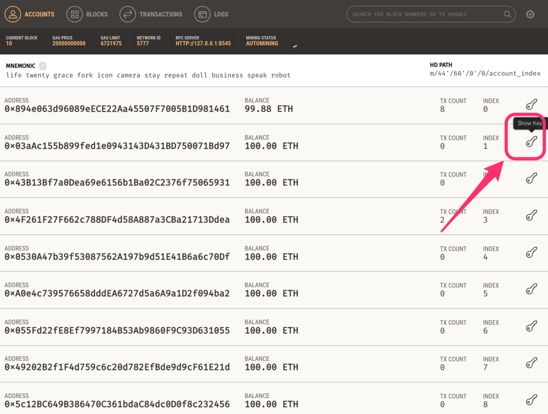Show key for account index 8
This screenshot has width=548, height=414.
pos(531,400)
